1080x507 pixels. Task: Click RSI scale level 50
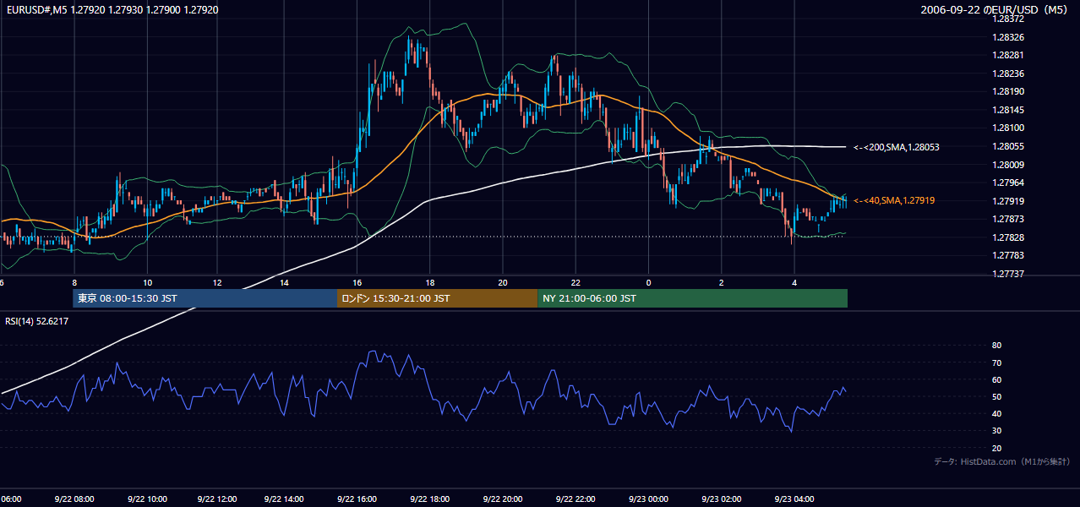coord(996,396)
